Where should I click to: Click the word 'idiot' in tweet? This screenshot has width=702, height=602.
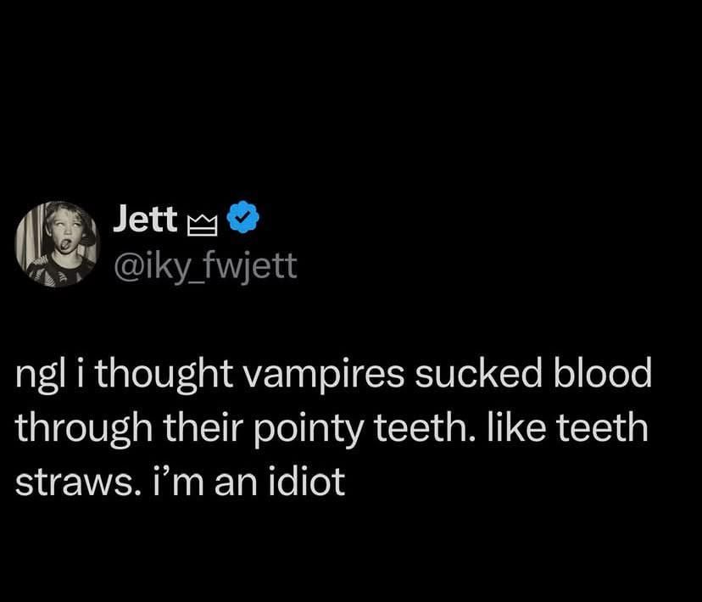coord(307,481)
